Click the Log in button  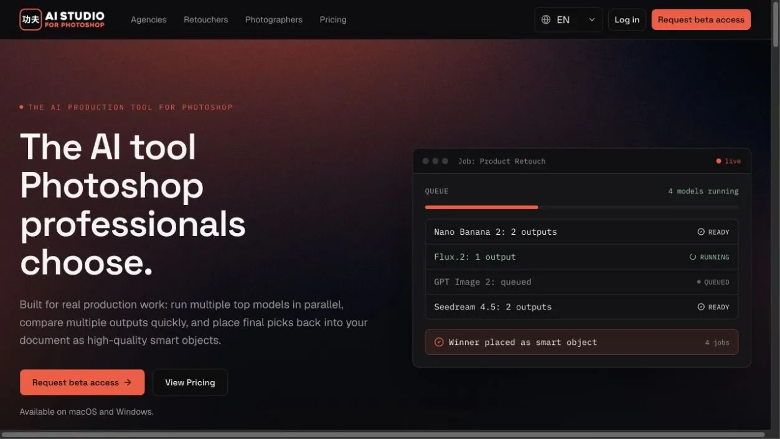coord(627,20)
